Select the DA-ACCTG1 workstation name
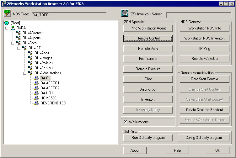The height and width of the screenshot is (158, 236). (x=50, y=83)
